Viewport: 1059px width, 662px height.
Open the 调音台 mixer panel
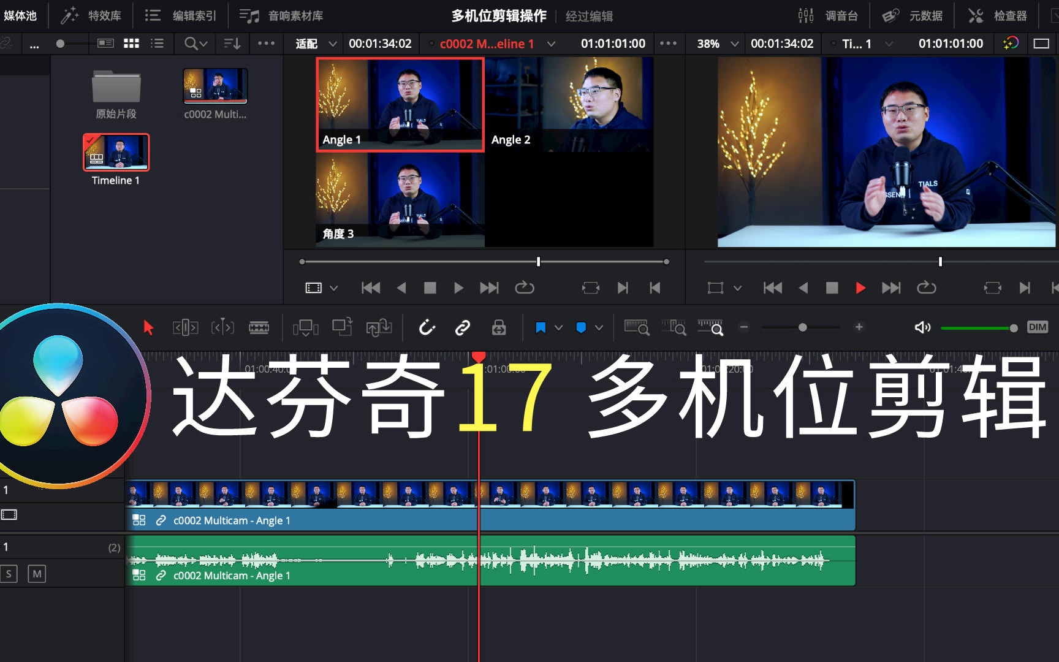(x=828, y=15)
